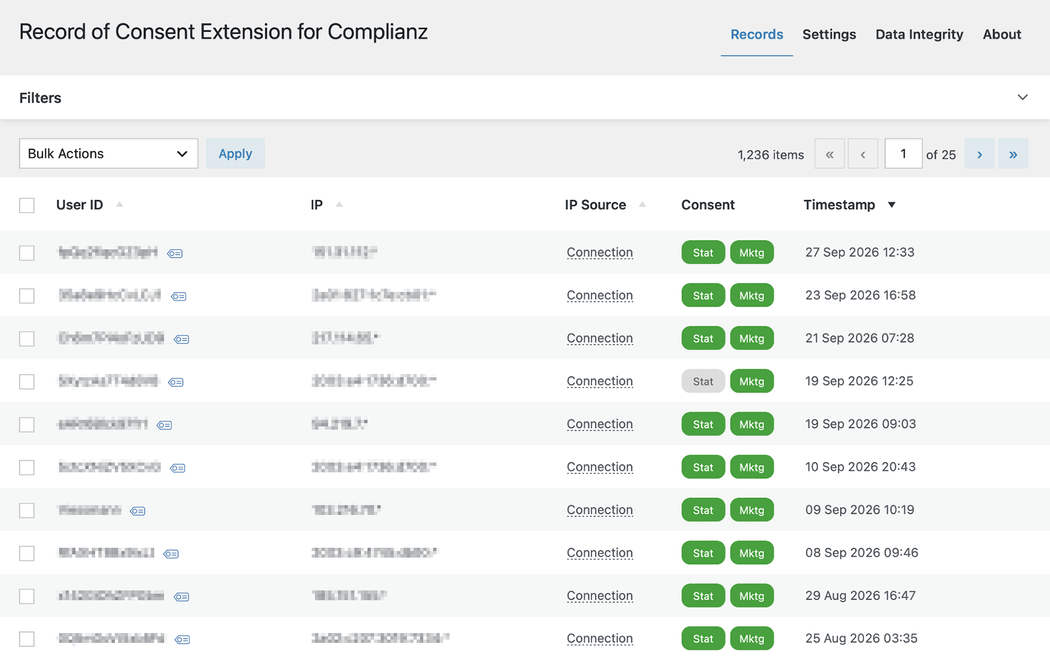Sort by IP Source arrow
Viewport: 1050px width, 656px height.
pos(643,204)
